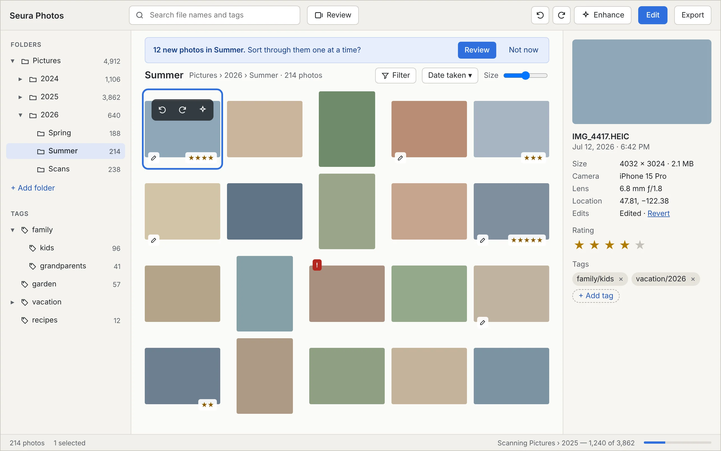Click the Add tag chip
The width and height of the screenshot is (721, 451).
[596, 296]
